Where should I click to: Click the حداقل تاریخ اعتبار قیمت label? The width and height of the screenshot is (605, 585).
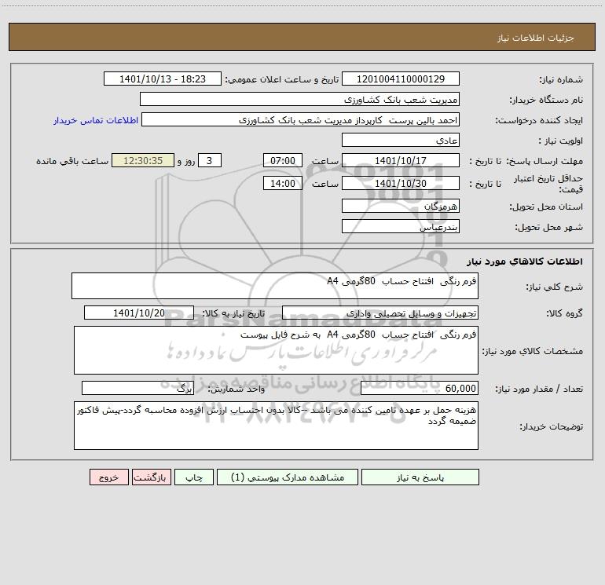[x=548, y=184]
